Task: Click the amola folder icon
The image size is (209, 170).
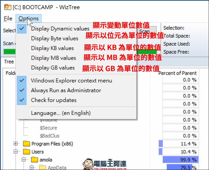Action: click(x=34, y=160)
